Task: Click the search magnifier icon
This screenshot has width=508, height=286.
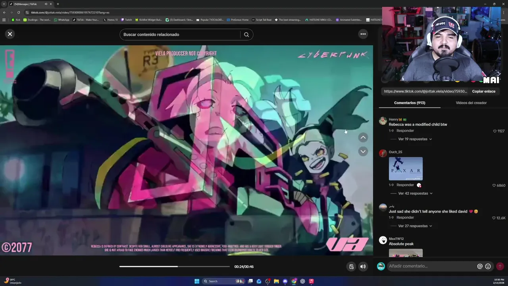Action: pos(246,35)
